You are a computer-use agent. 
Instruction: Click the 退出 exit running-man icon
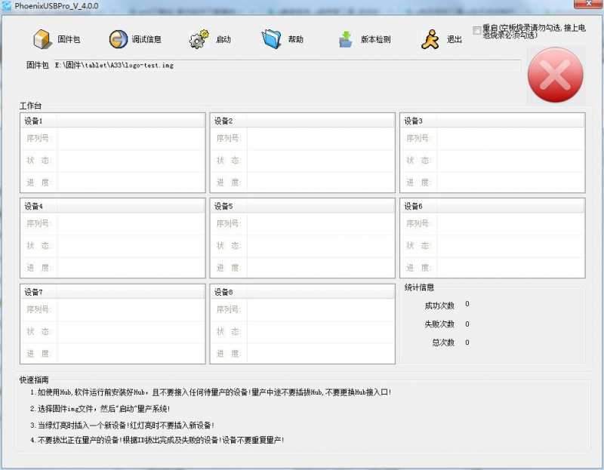point(430,39)
